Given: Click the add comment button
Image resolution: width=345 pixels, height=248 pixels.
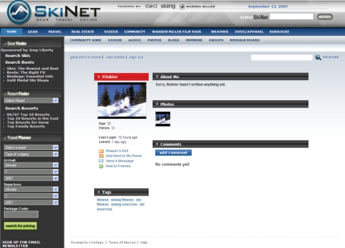Looking at the screenshot, I should (173, 153).
